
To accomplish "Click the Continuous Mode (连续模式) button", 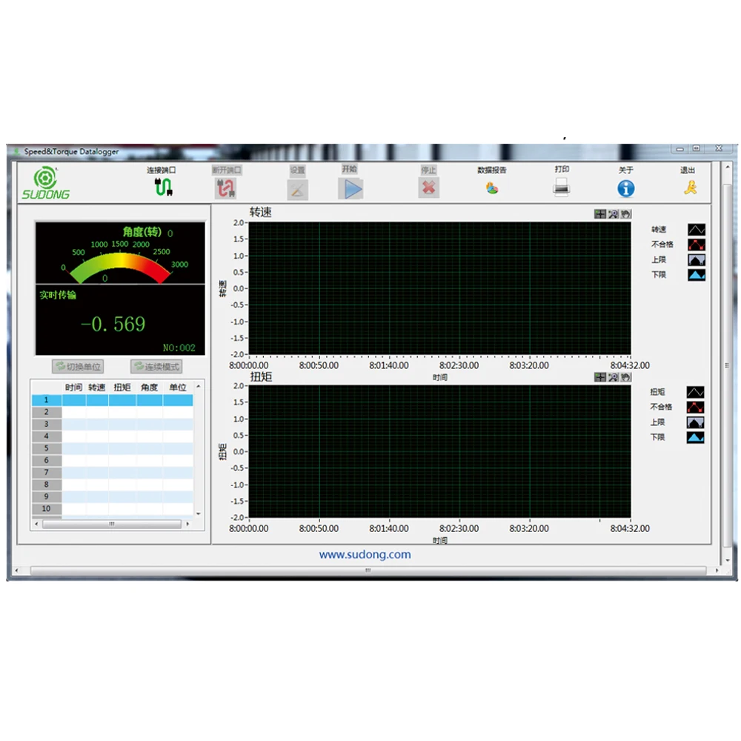I will (156, 367).
